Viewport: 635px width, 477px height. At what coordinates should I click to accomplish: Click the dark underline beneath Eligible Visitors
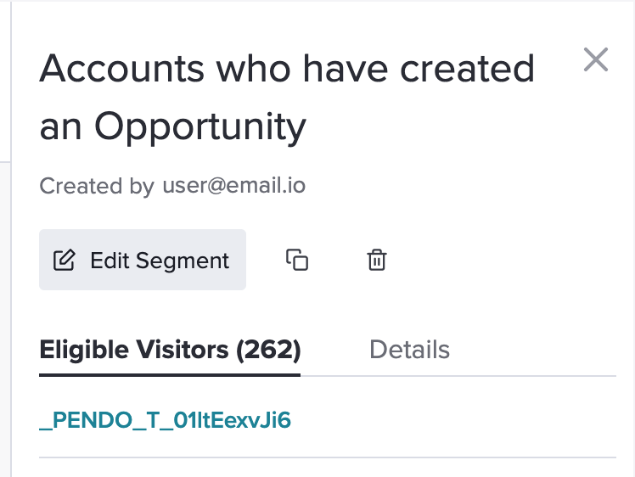tap(170, 375)
